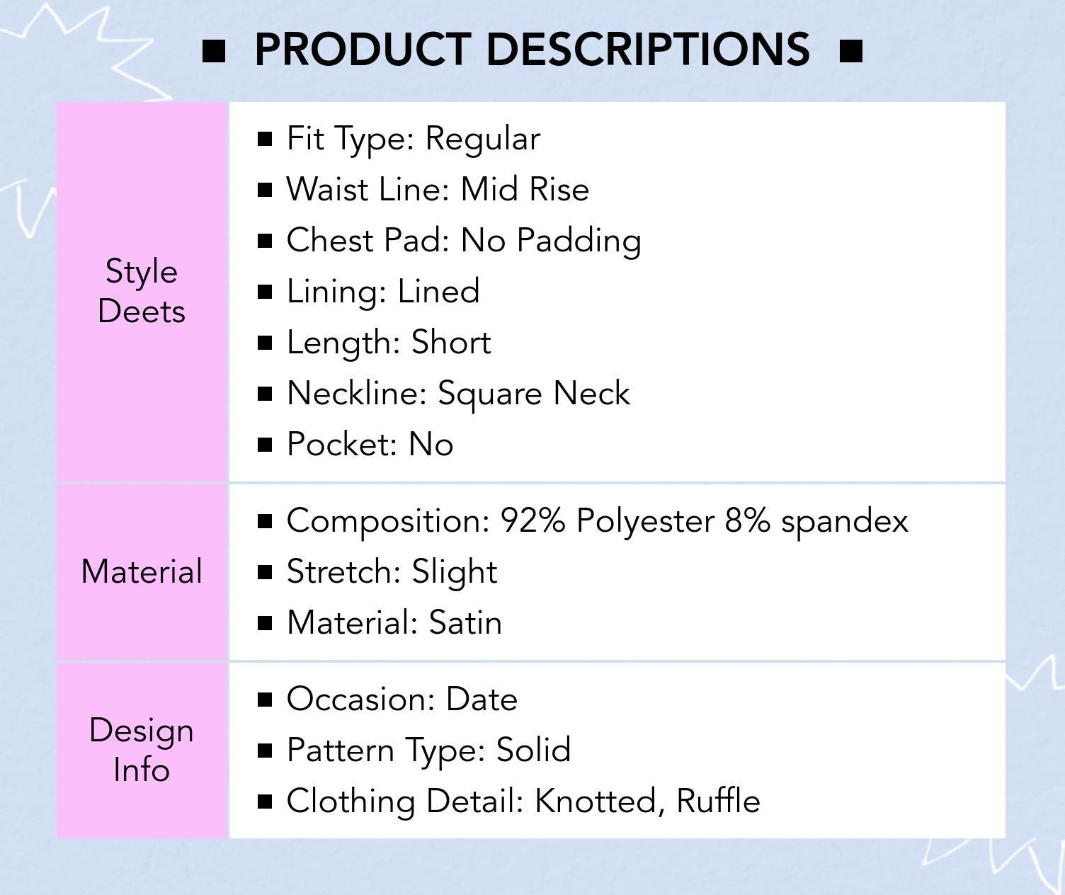This screenshot has height=895, width=1065.
Task: Click the Material: Satin entry
Action: click(x=394, y=623)
